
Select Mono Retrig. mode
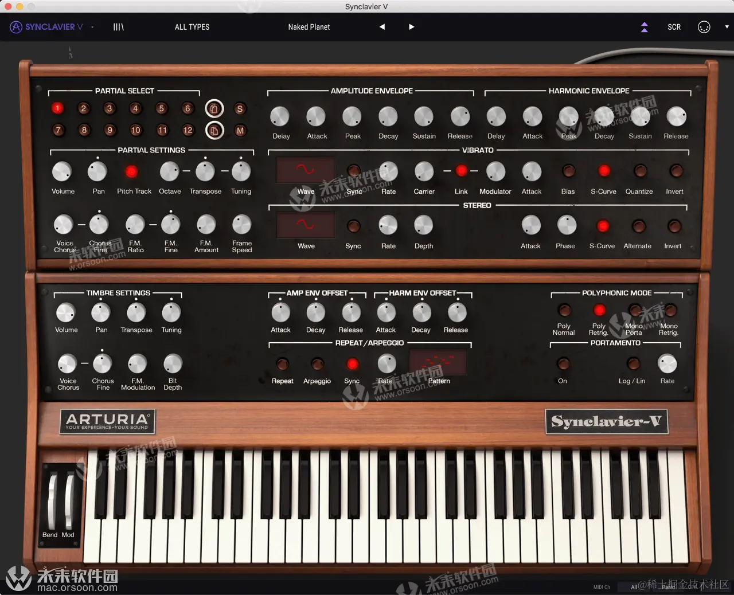click(669, 310)
